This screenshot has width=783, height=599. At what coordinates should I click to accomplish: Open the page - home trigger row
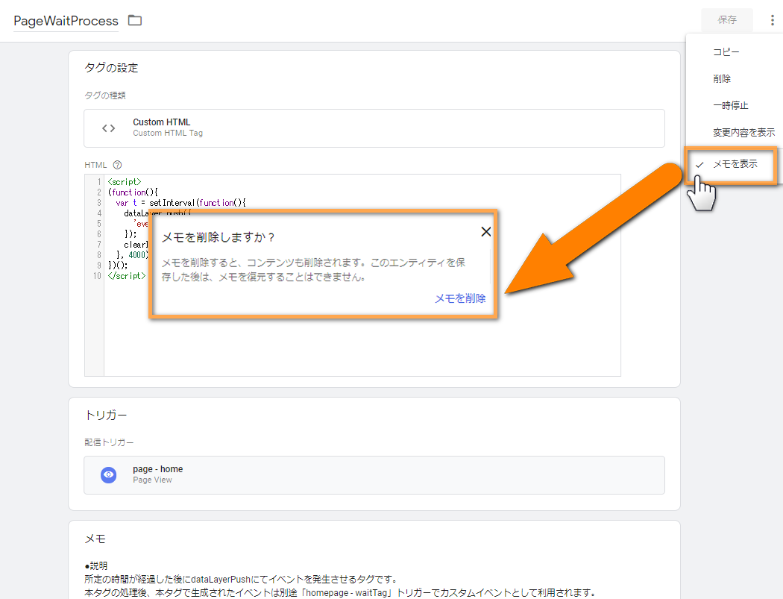(x=374, y=475)
